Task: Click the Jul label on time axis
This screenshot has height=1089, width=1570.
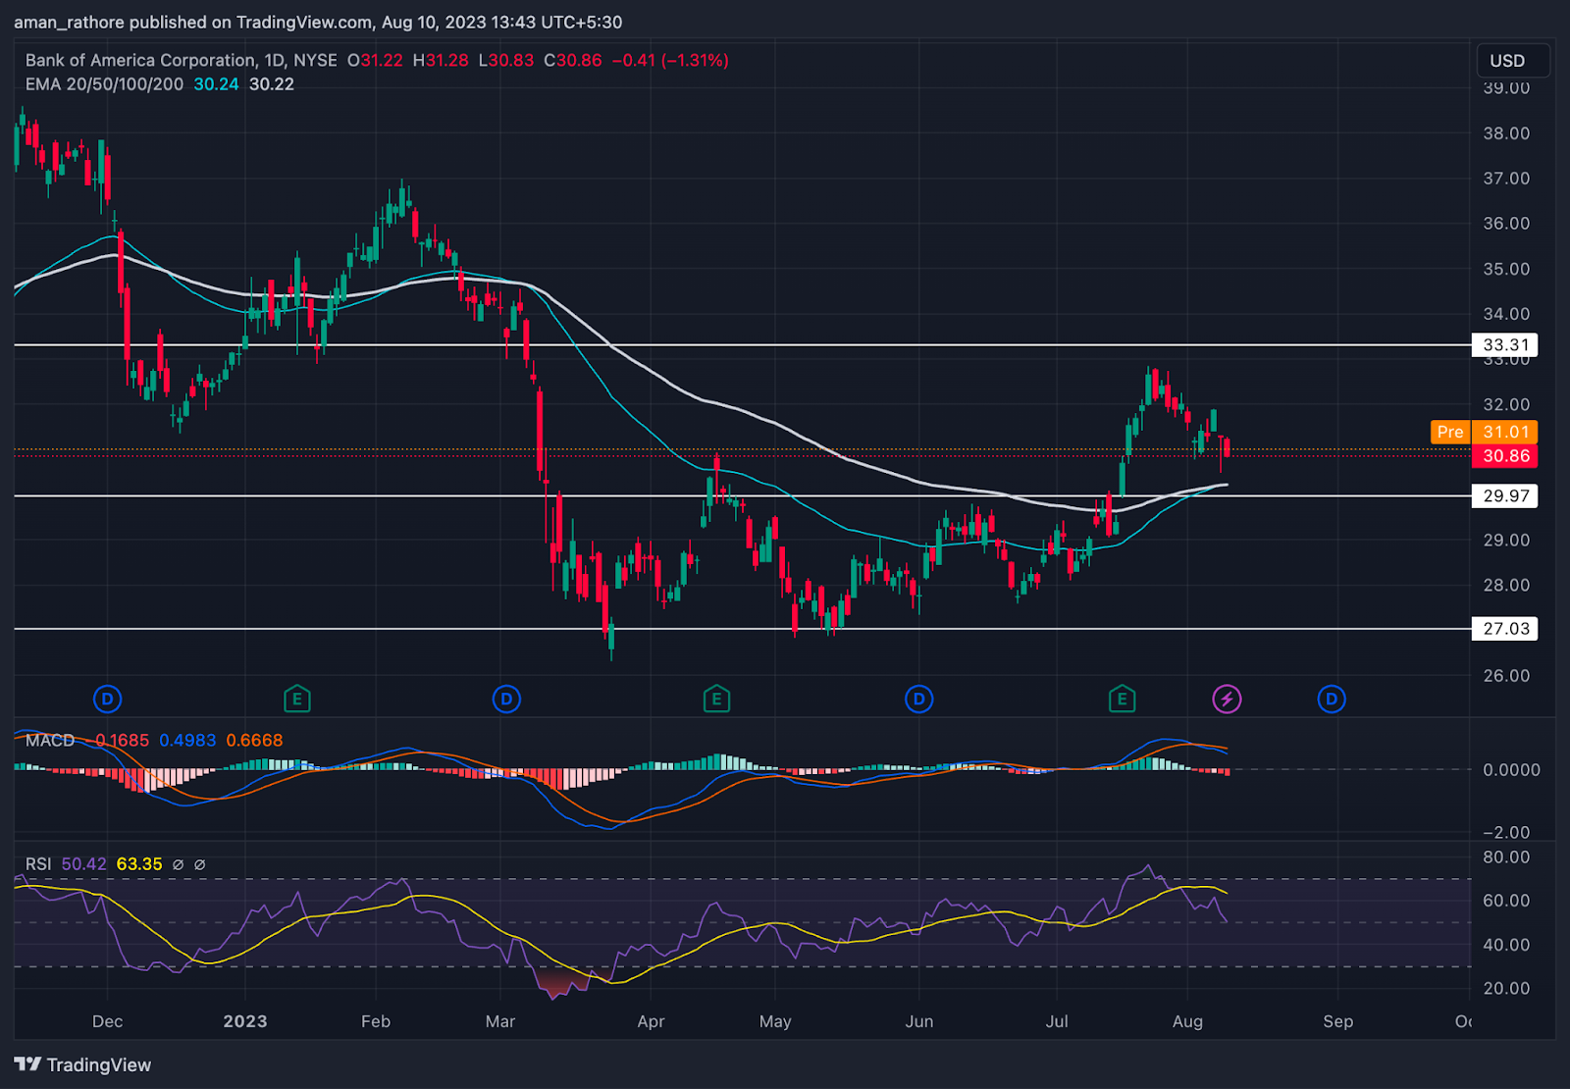Action: 1057,1021
